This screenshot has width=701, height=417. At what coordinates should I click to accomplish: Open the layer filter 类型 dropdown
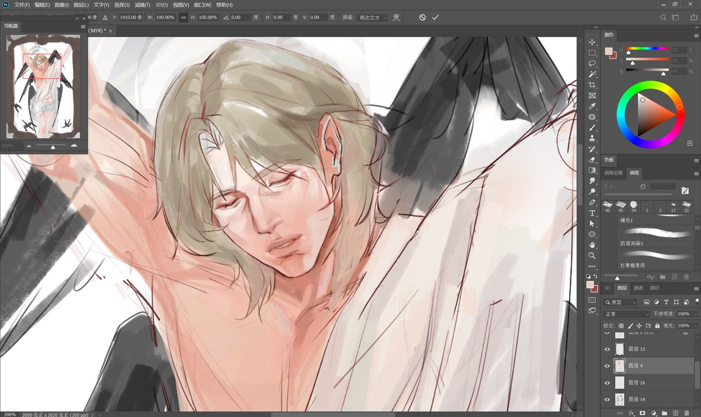621,302
